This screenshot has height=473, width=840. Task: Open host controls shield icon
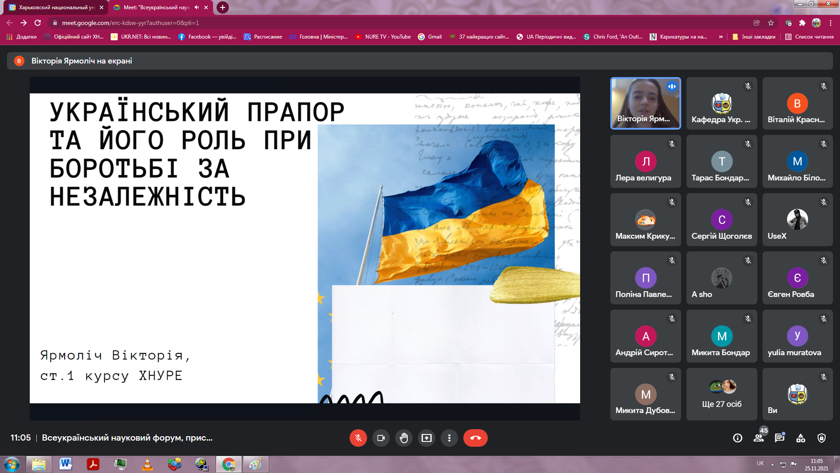point(822,438)
